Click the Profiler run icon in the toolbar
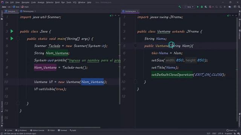 (210, 7)
